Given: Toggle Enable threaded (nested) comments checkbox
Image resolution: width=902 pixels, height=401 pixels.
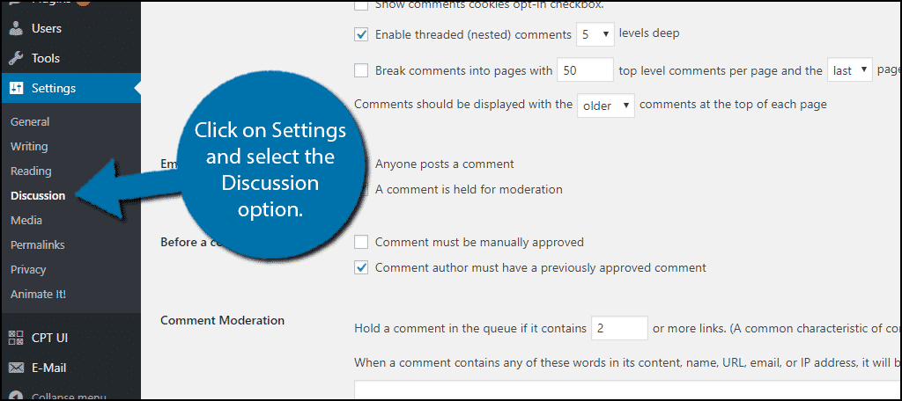Looking at the screenshot, I should point(361,34).
